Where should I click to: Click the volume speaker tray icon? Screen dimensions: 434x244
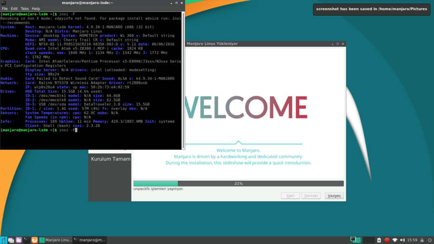coord(402,240)
